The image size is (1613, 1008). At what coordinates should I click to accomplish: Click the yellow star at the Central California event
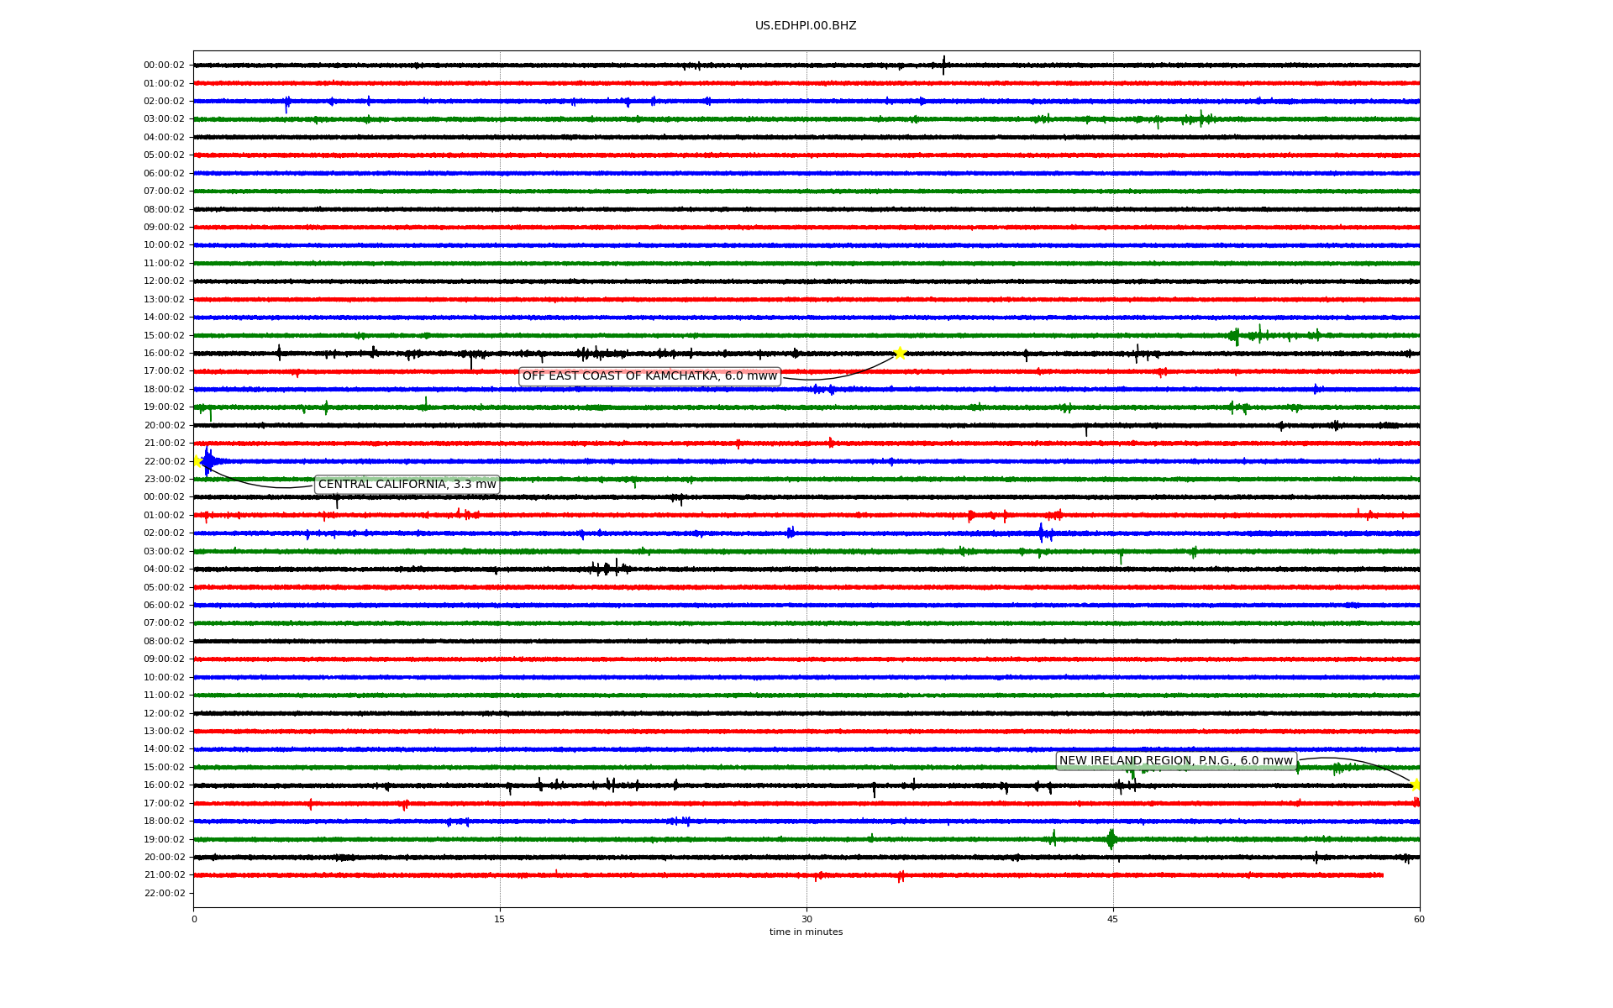click(x=197, y=460)
